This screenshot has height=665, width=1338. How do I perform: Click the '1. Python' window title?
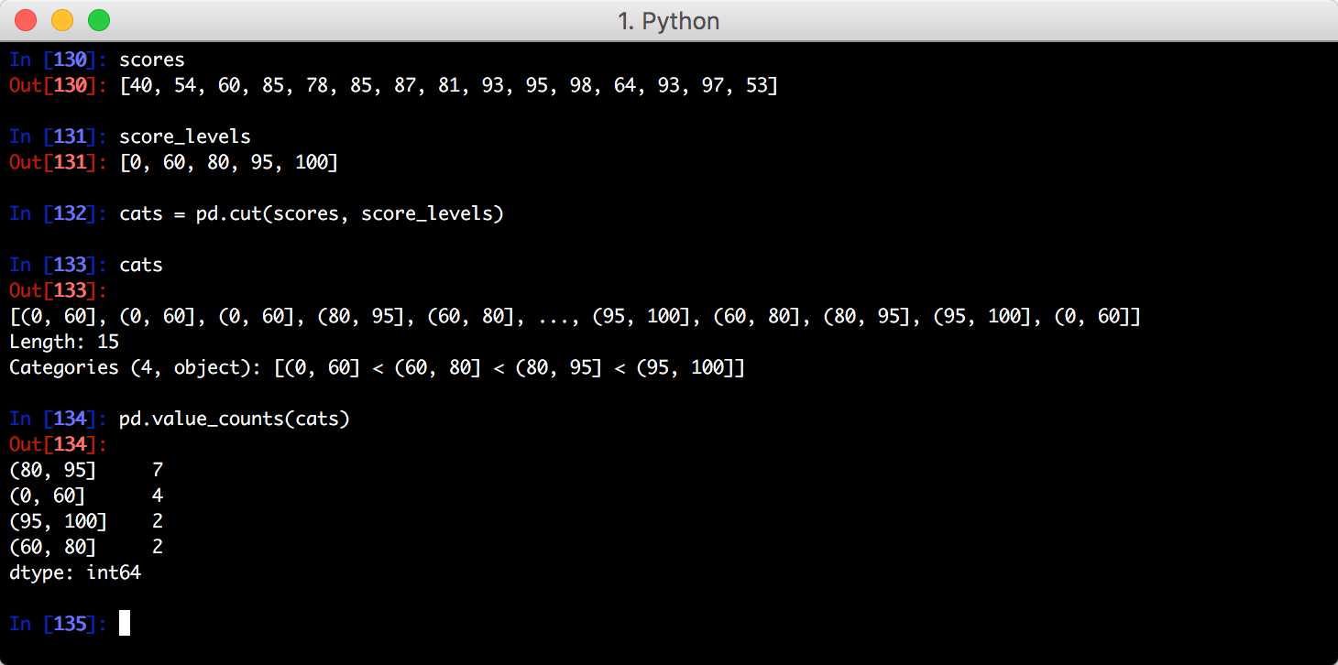pyautogui.click(x=668, y=21)
